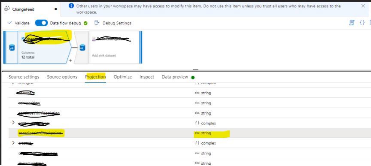Switch to the Source settings tab
This screenshot has width=371, height=166.
[x=24, y=77]
